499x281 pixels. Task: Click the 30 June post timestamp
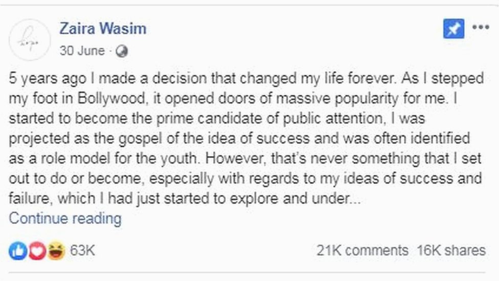point(82,51)
